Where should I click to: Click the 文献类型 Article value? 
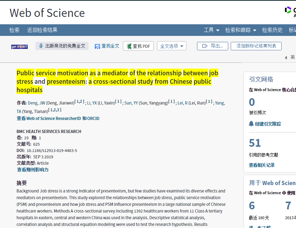43,163
